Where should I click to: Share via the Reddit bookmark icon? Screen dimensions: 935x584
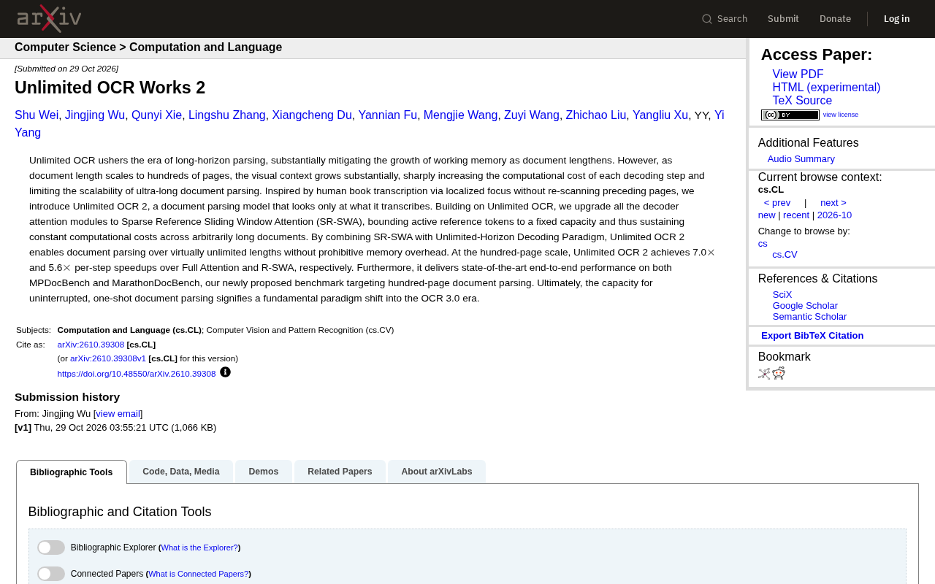tap(779, 374)
